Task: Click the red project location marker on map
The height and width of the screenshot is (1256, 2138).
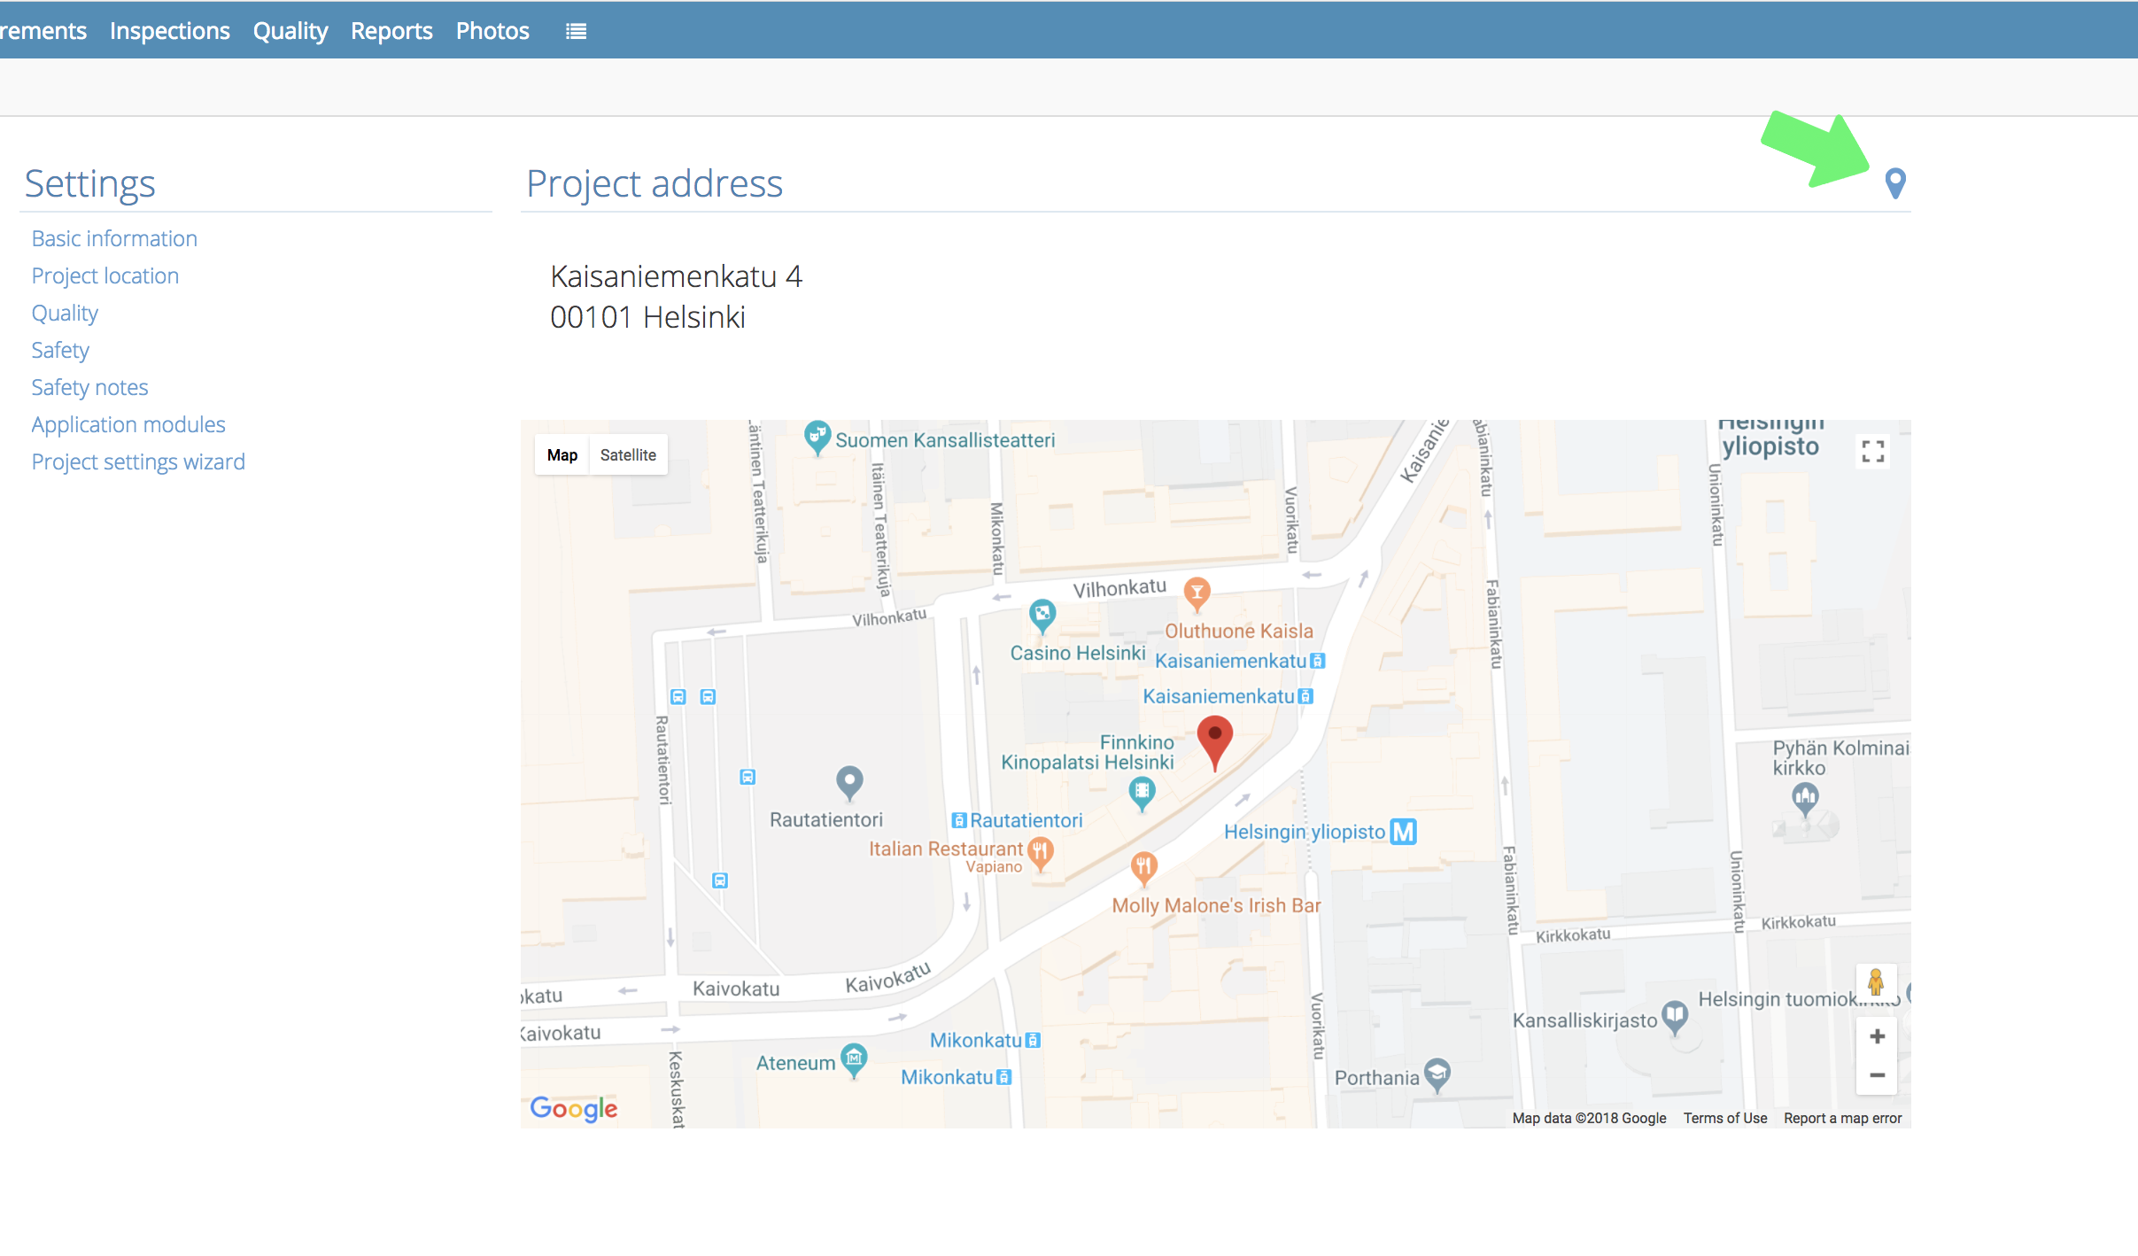Action: pos(1214,742)
